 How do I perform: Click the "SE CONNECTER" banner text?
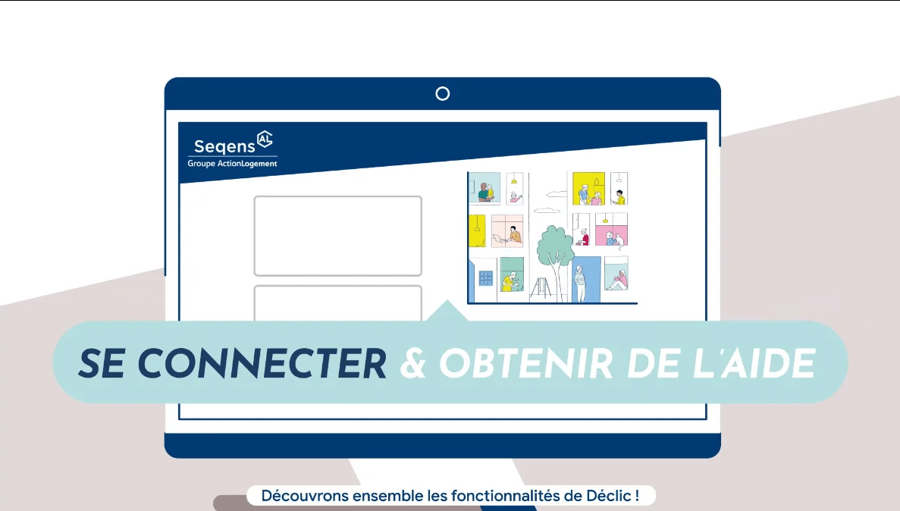pos(232,365)
